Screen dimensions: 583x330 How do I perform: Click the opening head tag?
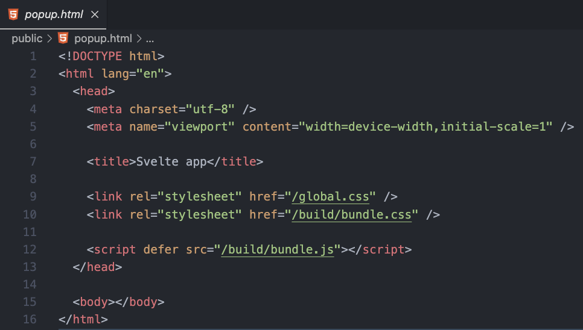94,91
